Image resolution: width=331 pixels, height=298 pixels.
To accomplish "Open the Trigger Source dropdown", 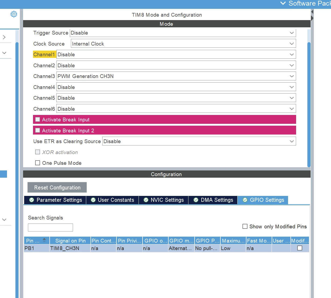I will pos(183,33).
